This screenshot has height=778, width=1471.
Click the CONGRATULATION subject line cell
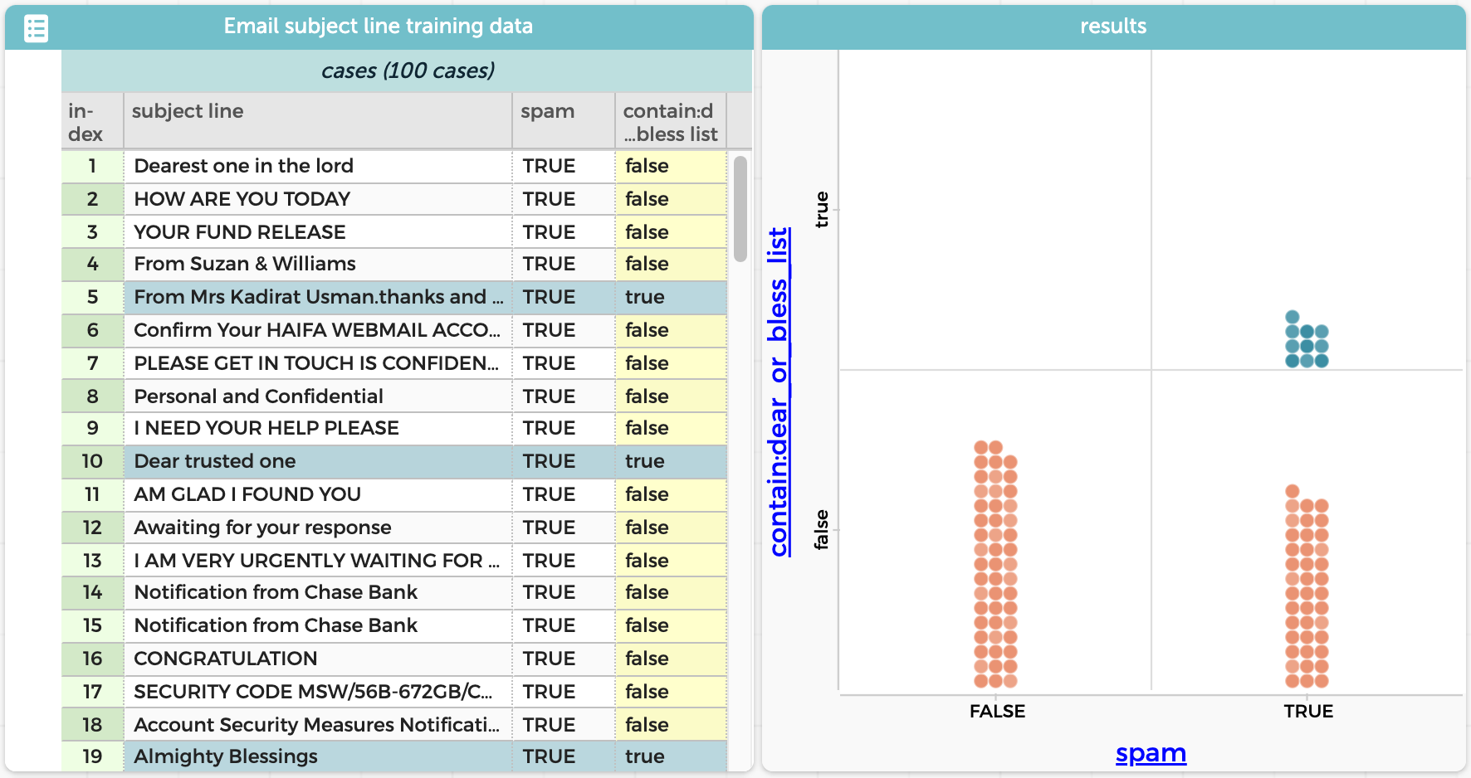pyautogui.click(x=226, y=659)
